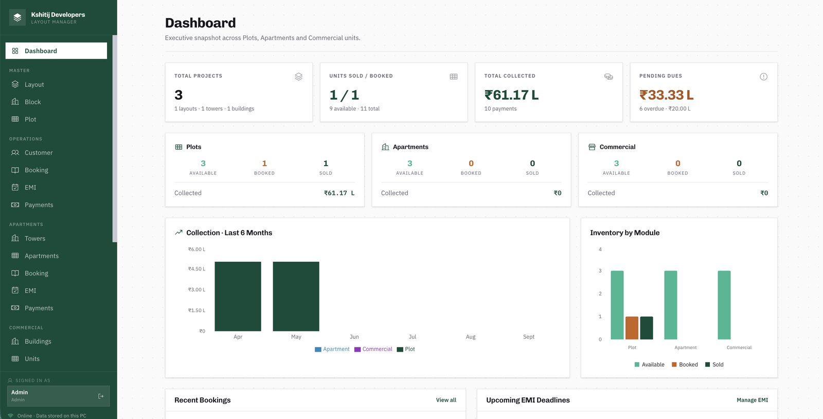Toggle the Apartment series in collection legend
This screenshot has width=823, height=419.
tap(332, 349)
